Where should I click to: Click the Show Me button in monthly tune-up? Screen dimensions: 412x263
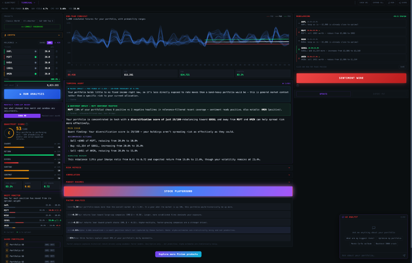[22, 115]
